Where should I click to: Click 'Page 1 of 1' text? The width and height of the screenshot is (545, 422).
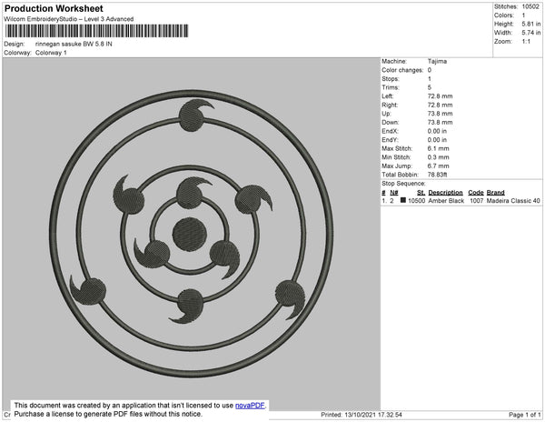(524, 415)
